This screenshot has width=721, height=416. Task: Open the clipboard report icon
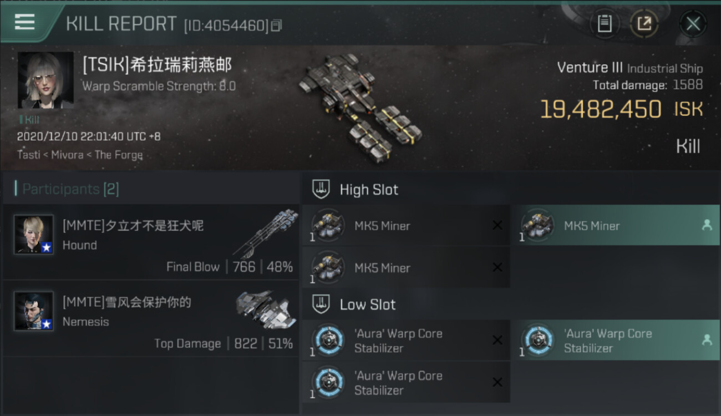[605, 23]
